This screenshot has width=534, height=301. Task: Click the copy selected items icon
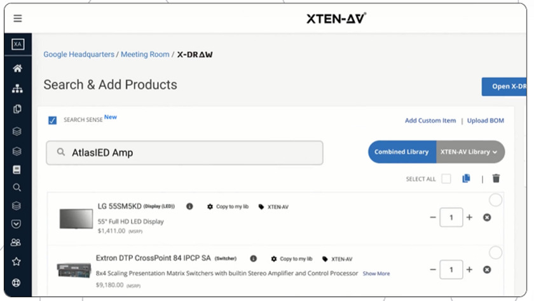coord(466,179)
